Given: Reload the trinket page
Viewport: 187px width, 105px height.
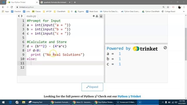Looking at the screenshot, I should pos(12,7).
